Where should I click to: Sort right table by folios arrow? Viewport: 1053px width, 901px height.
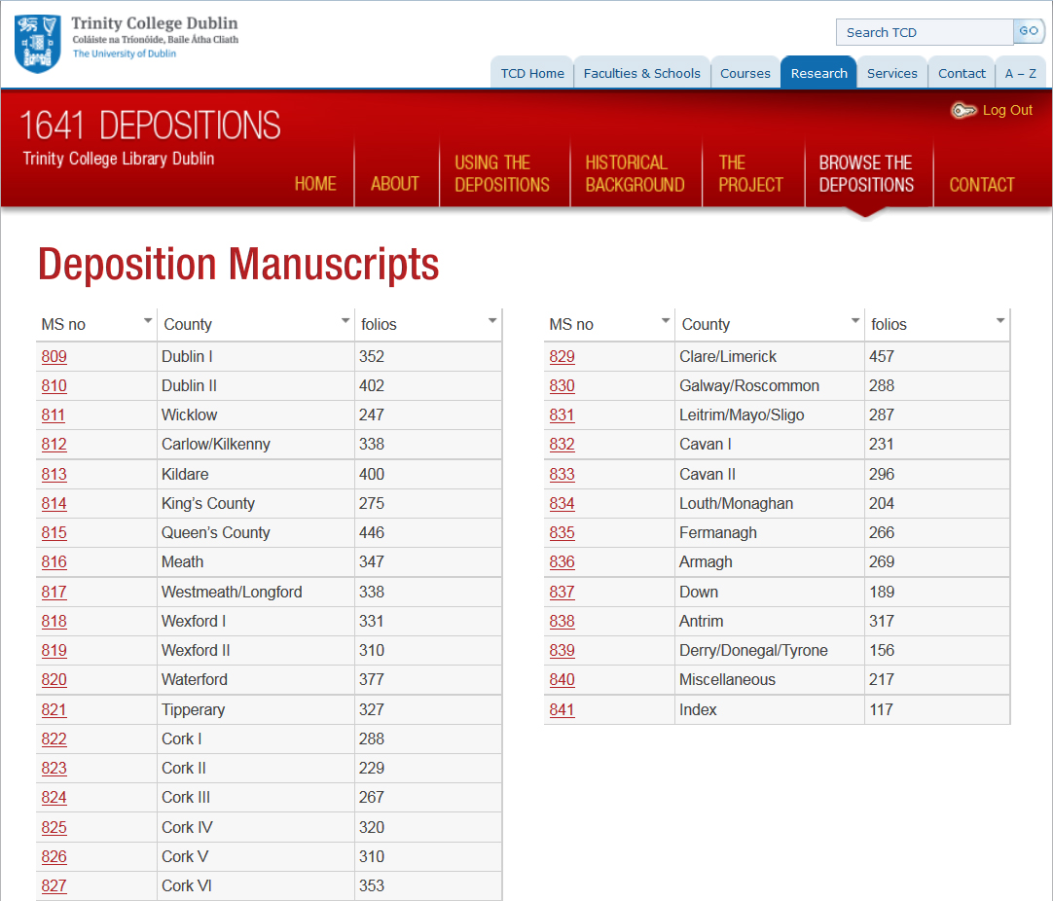tap(1000, 321)
